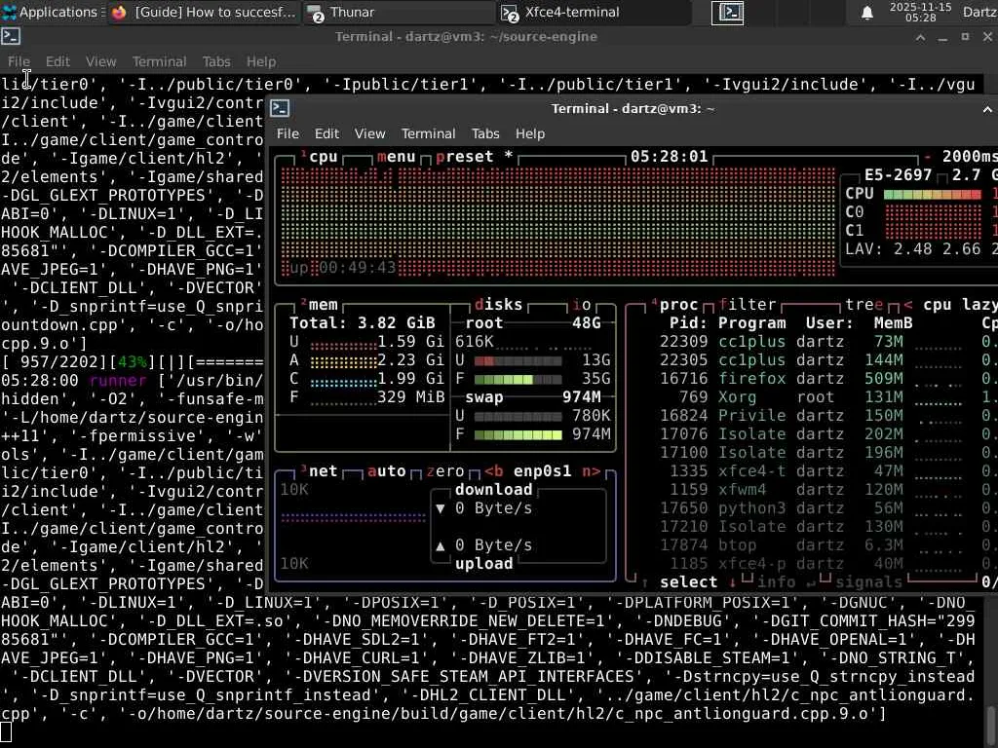Click the Total: 3.82 GiB memory value
Image resolution: width=998 pixels, height=748 pixels.
tap(363, 323)
